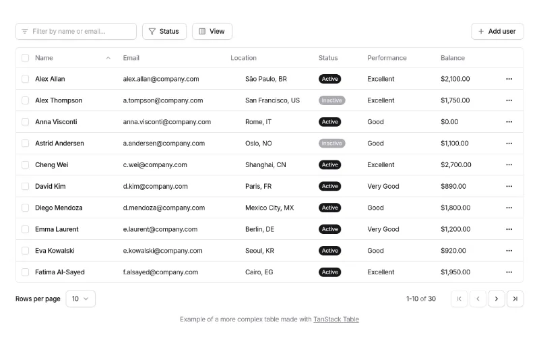Screen dimensions: 539x337
Task: Click the Name column sort arrow
Action: point(108,58)
